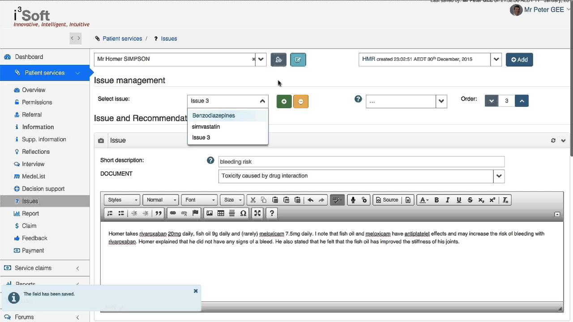Click the patient details icon button
Screen dimensions: 573x322
(278, 59)
